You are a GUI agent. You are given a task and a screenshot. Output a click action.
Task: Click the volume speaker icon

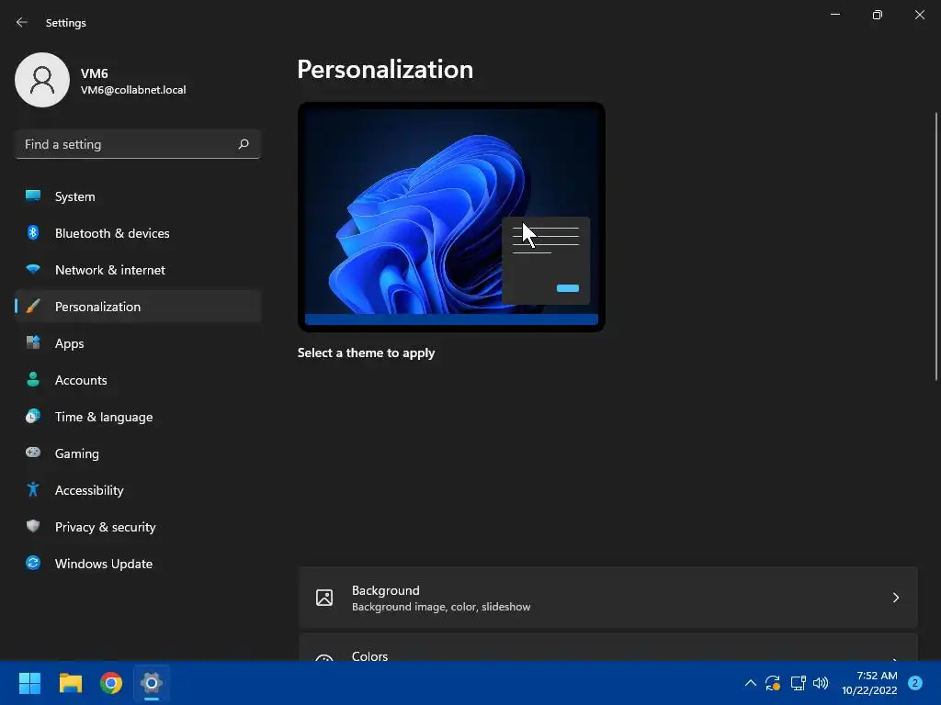click(821, 683)
